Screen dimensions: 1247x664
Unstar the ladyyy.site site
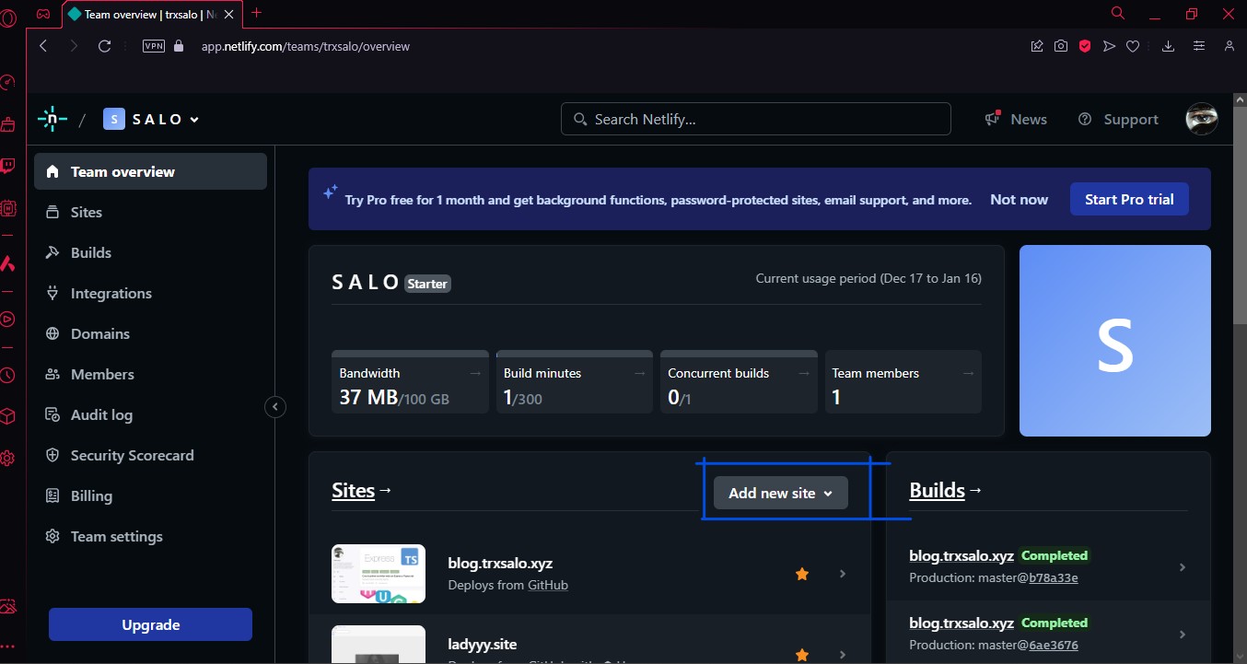pyautogui.click(x=802, y=655)
